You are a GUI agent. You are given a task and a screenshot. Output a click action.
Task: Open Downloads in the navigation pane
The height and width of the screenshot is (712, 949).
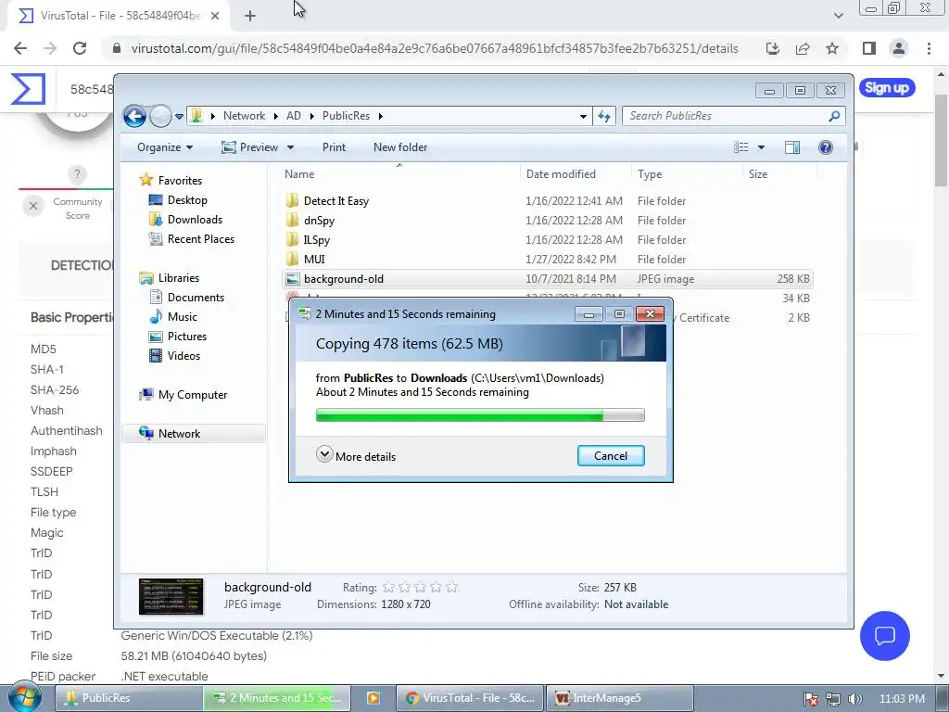[x=195, y=219]
